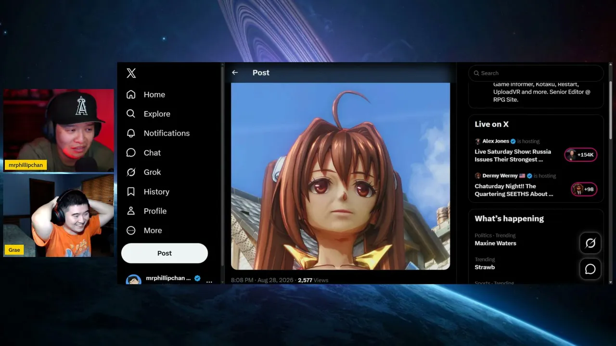
Task: Open Dermy Wermy host name in Live on X
Action: [500, 176]
